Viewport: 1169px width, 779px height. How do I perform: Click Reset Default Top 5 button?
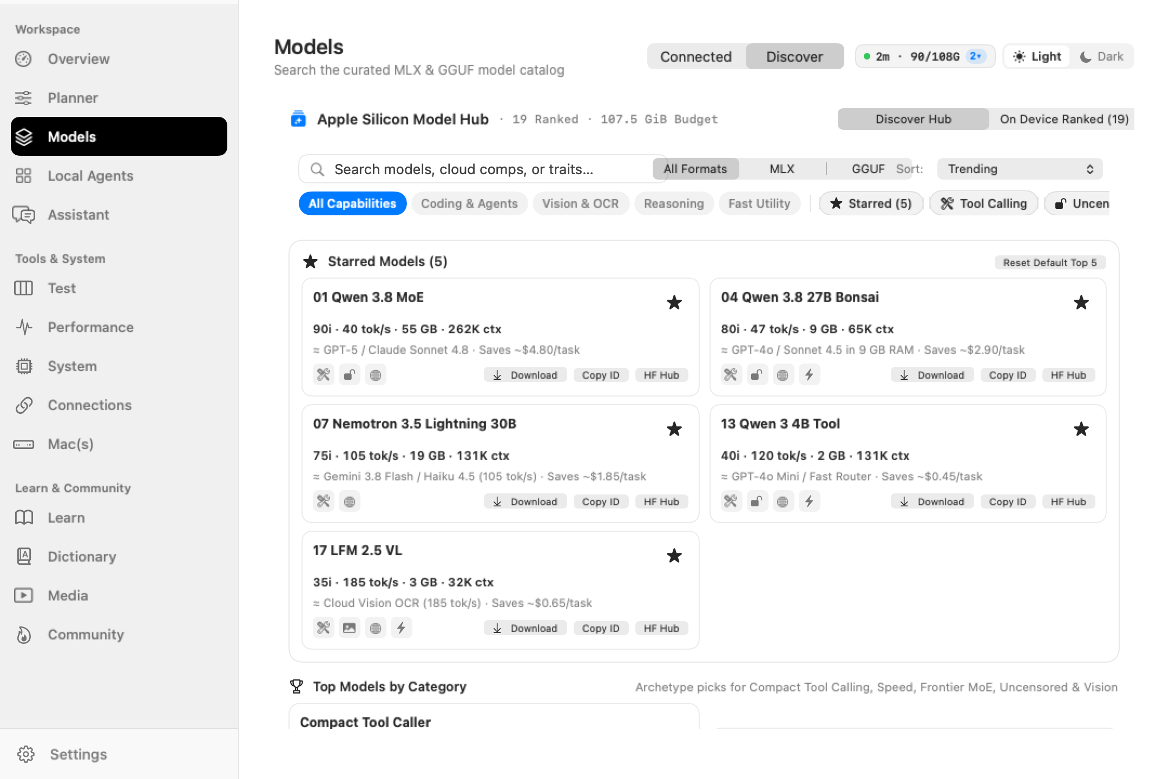coord(1050,262)
